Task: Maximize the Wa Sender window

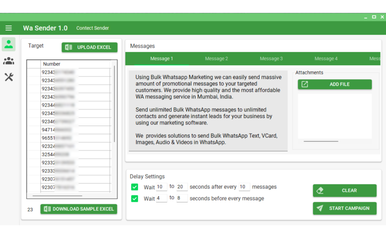Action: click(374, 17)
